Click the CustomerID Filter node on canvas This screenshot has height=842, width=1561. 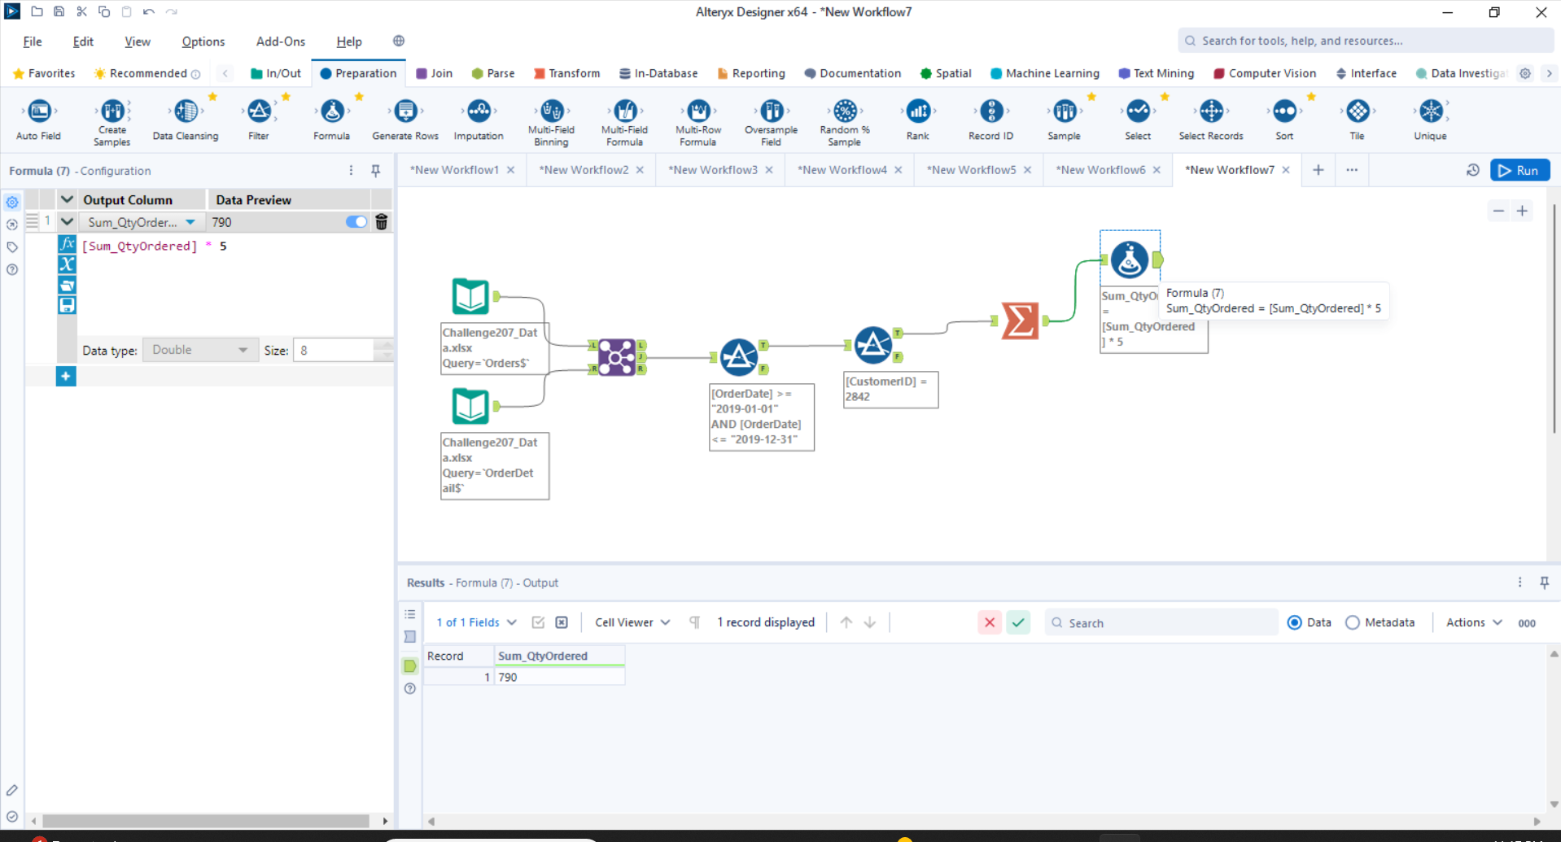coord(872,345)
